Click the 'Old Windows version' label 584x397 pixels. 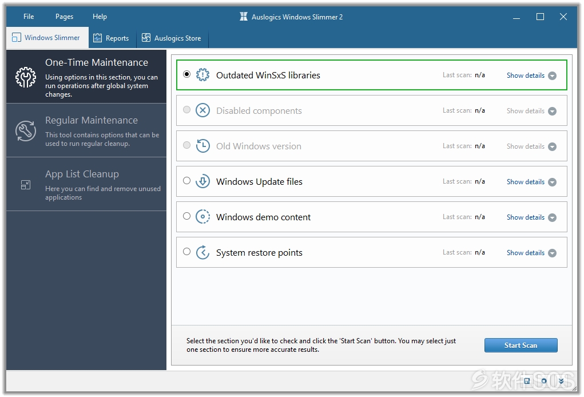259,146
